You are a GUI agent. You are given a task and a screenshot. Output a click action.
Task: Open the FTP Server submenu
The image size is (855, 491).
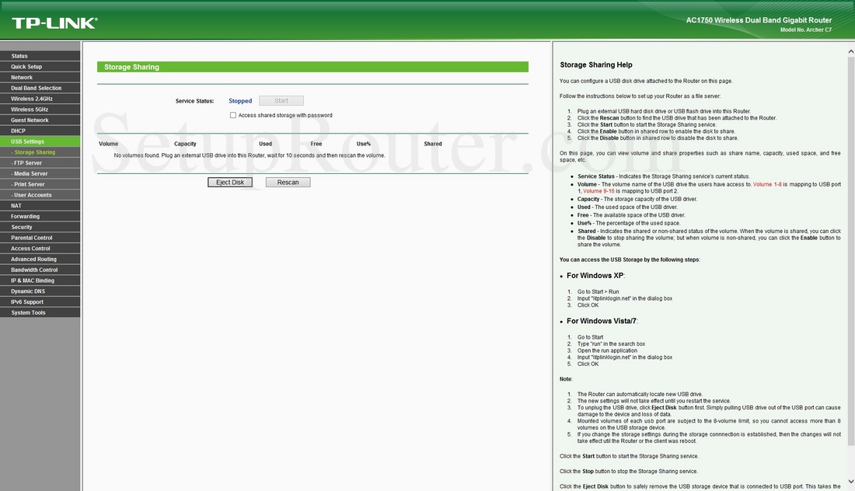(40, 163)
